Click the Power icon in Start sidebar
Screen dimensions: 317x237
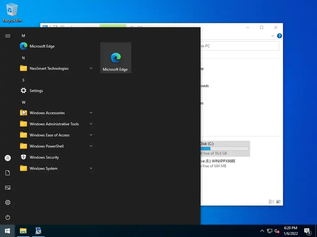8,217
